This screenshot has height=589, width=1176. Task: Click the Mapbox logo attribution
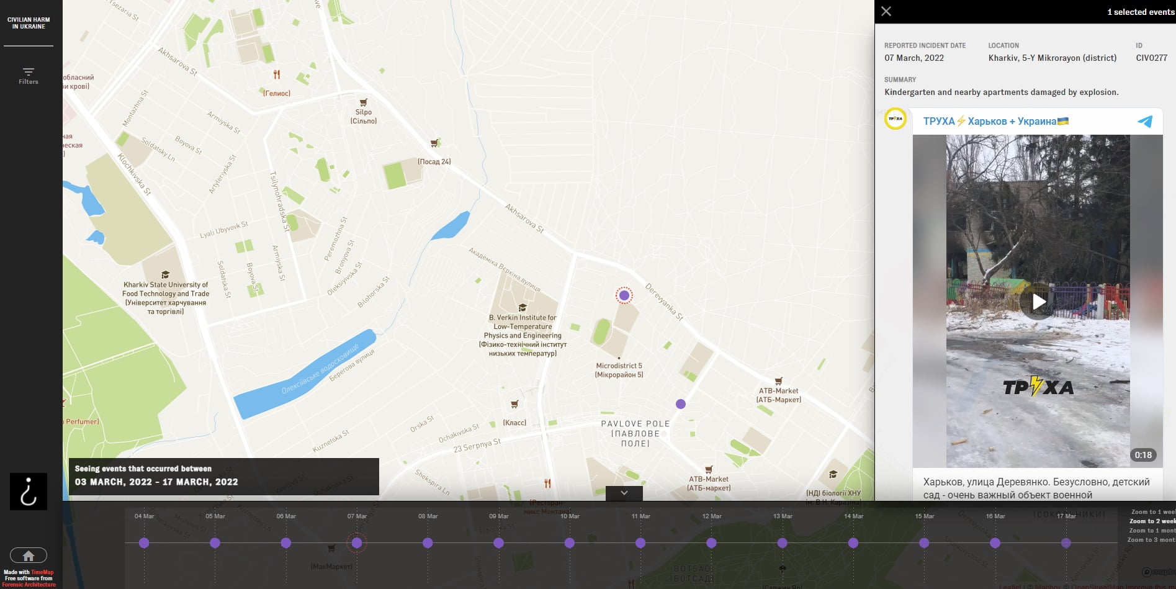pyautogui.click(x=1159, y=572)
